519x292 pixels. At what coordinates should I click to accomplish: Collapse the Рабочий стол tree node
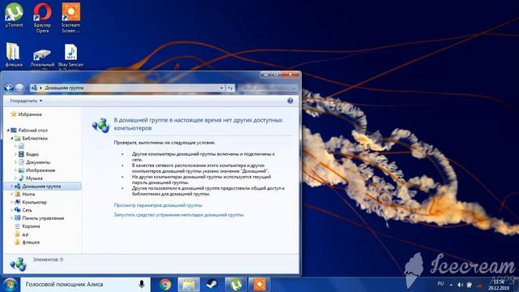click(8, 131)
